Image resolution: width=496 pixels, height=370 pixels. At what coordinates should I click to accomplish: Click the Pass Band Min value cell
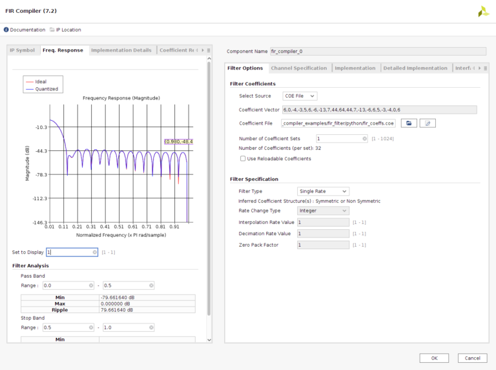click(147, 298)
